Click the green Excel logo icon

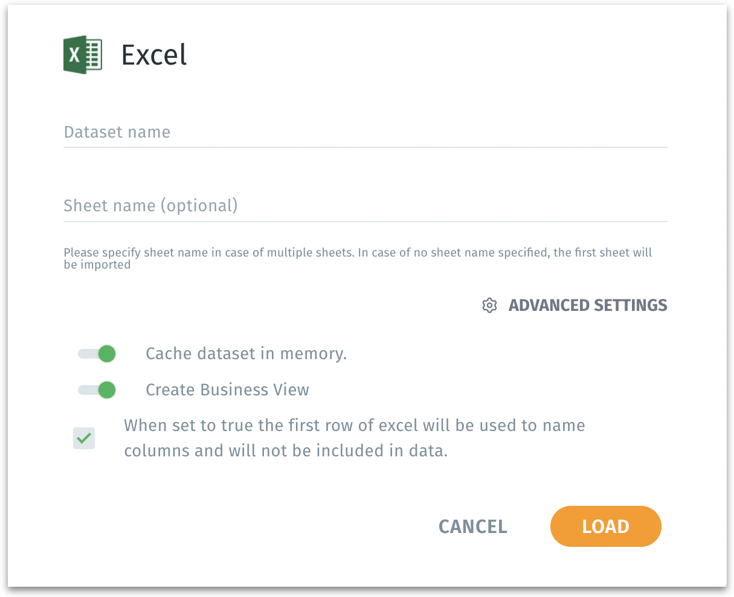pos(83,55)
